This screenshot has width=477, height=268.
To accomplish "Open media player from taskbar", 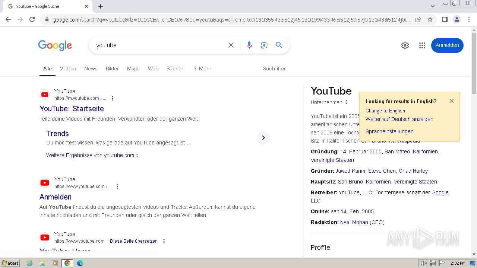I will coord(55,263).
